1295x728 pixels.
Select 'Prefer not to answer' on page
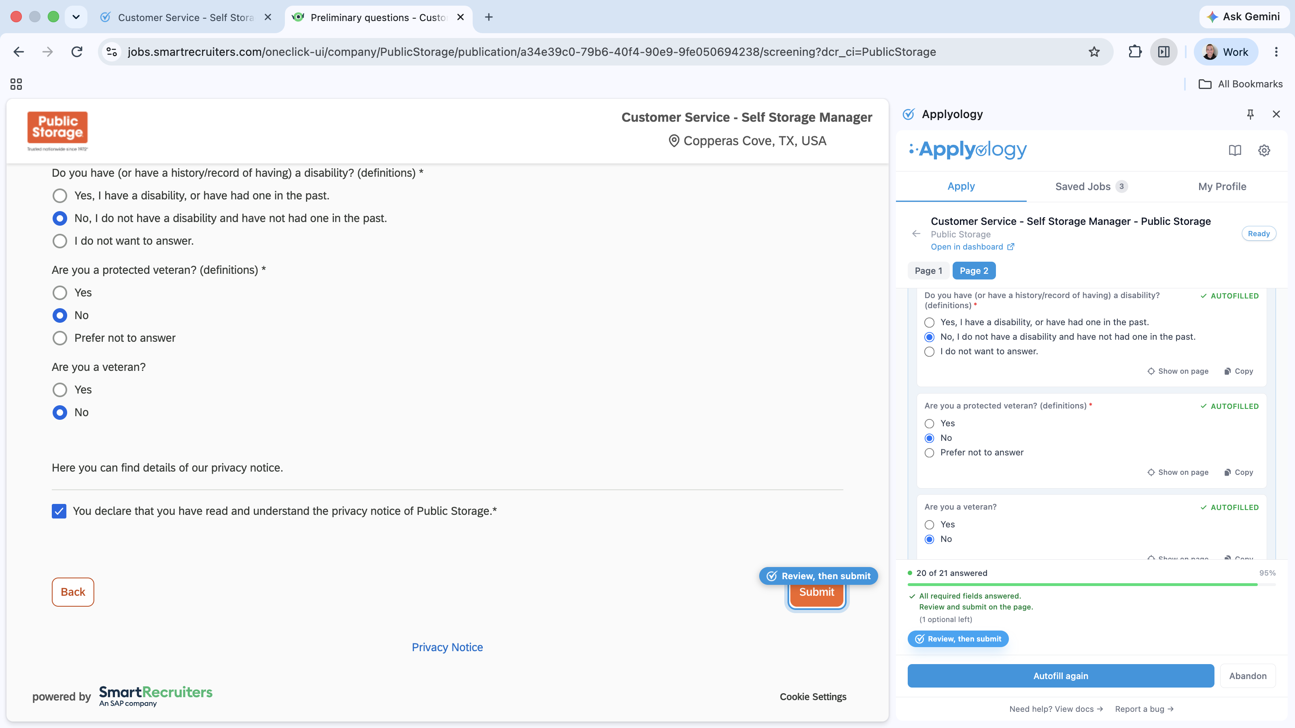pos(60,338)
